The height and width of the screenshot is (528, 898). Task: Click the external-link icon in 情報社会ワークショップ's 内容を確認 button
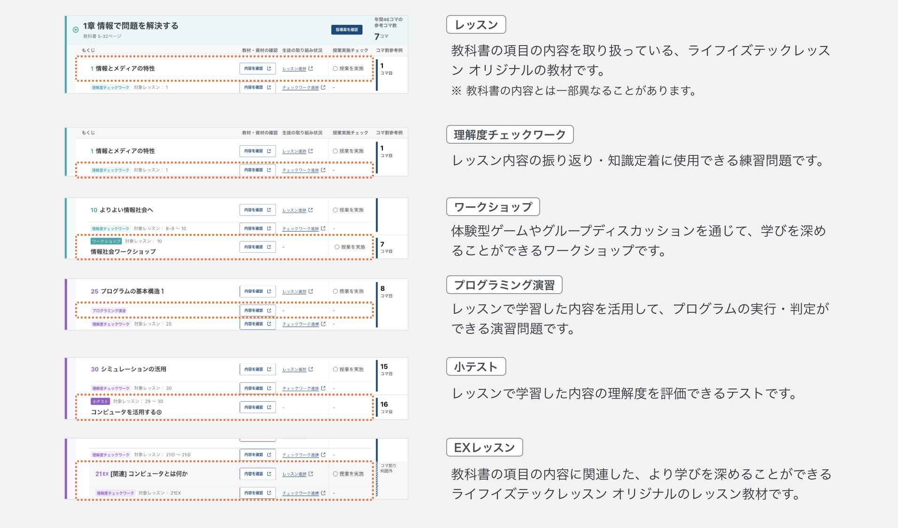click(269, 247)
